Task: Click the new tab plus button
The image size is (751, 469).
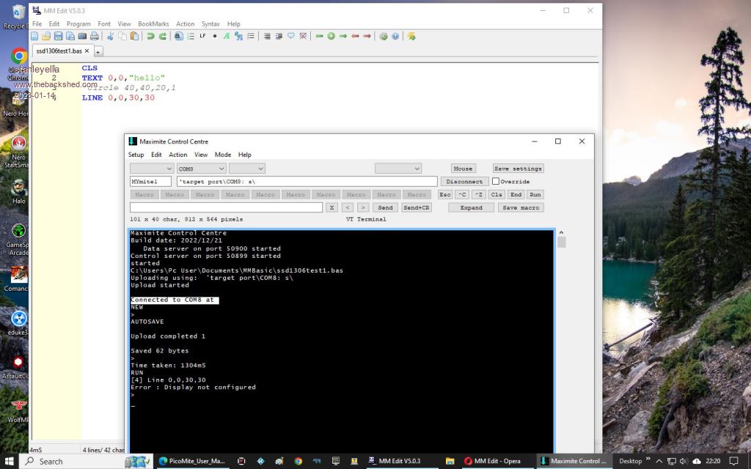Action: 98,51
